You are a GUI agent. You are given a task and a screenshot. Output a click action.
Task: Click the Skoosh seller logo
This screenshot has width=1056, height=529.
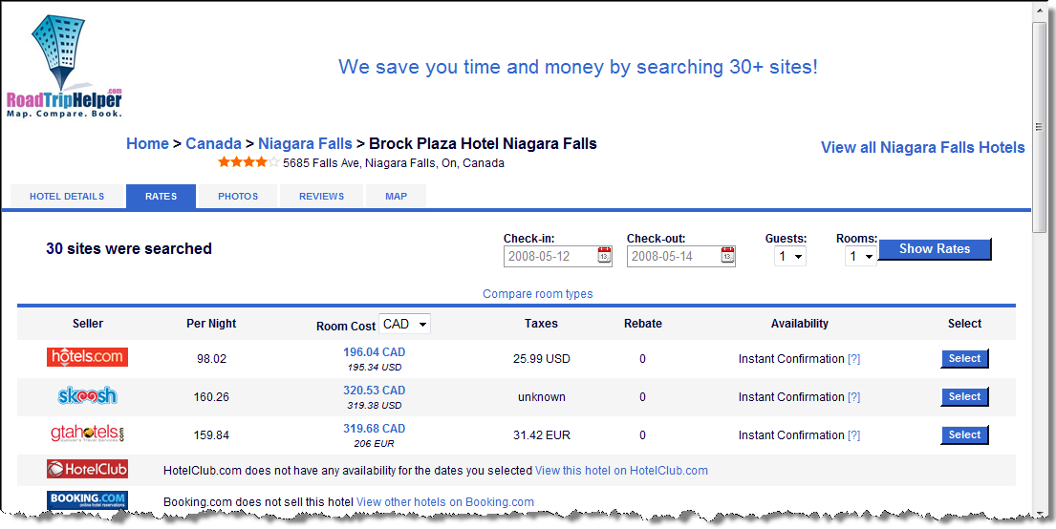click(87, 395)
